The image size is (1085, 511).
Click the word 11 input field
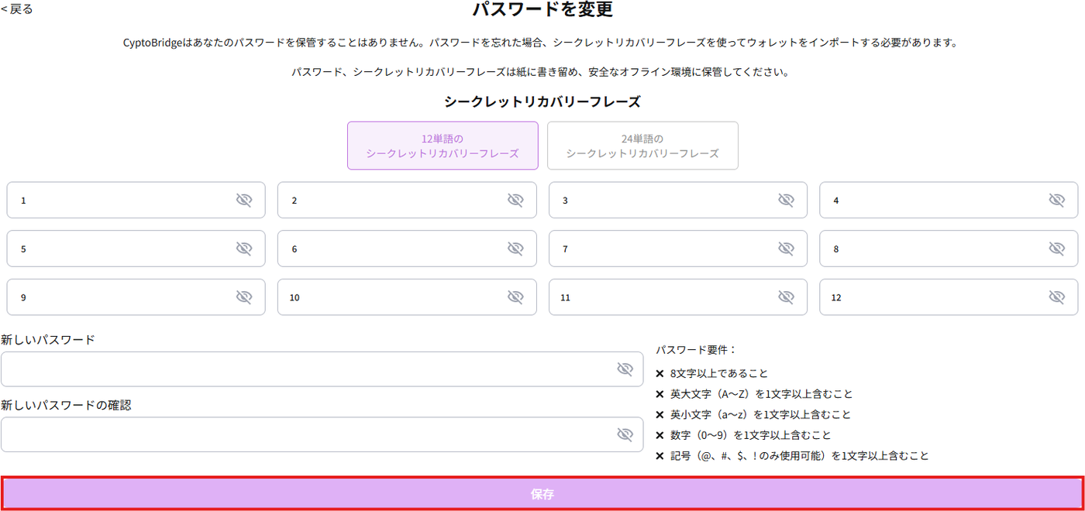tap(678, 297)
